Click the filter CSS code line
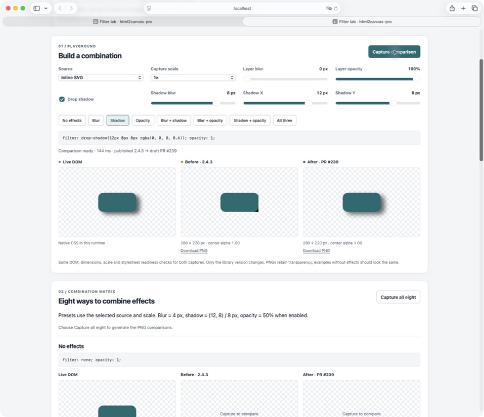Viewport: 484px width, 417px height. (x=239, y=138)
